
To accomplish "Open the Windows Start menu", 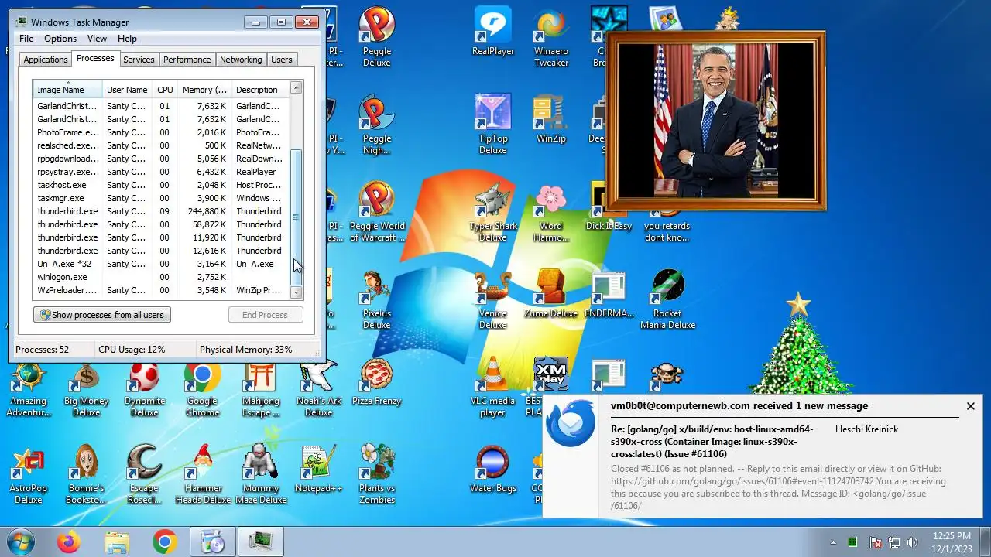I will pos(21,542).
